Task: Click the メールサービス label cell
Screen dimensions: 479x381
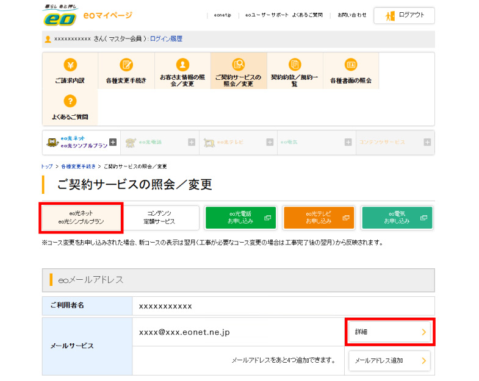Action: point(87,346)
